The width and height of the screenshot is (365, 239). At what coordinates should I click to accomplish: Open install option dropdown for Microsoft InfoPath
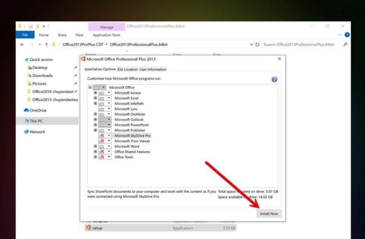click(105, 103)
